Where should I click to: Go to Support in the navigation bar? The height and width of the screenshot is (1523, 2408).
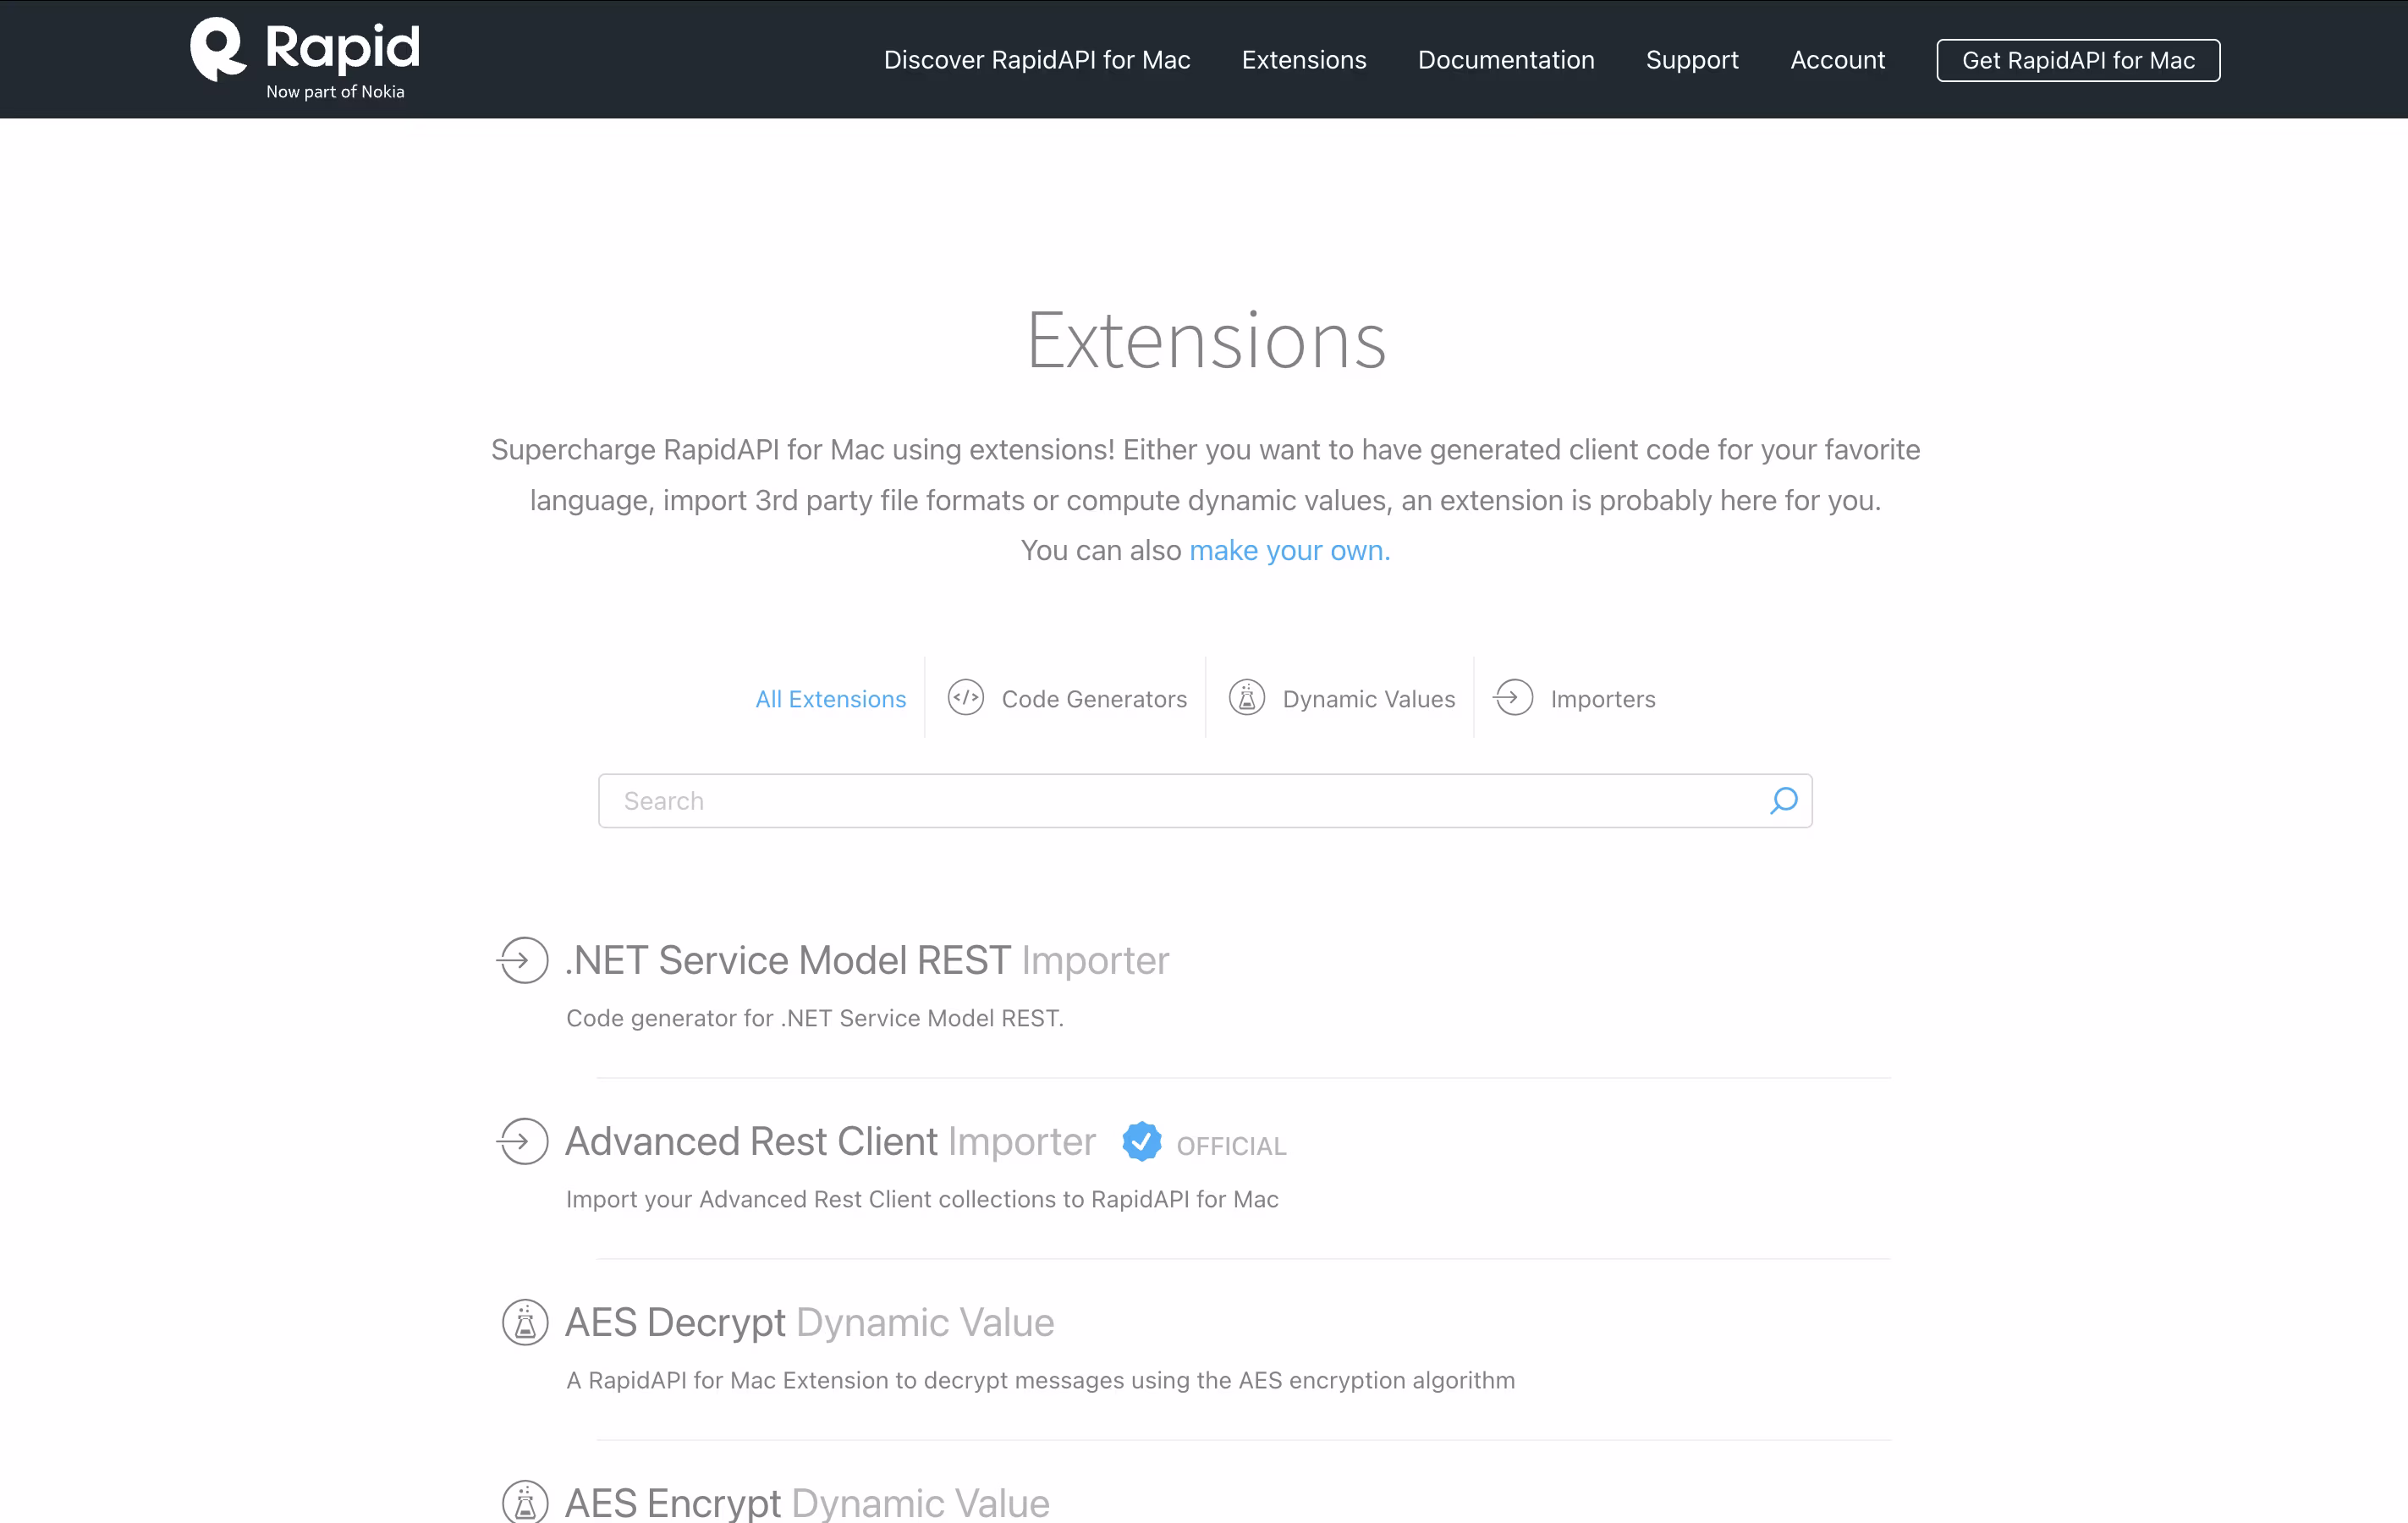pyautogui.click(x=1691, y=60)
